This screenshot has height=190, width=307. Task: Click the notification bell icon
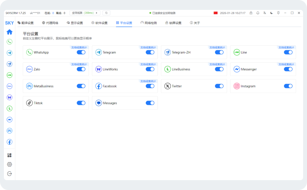click(x=258, y=13)
